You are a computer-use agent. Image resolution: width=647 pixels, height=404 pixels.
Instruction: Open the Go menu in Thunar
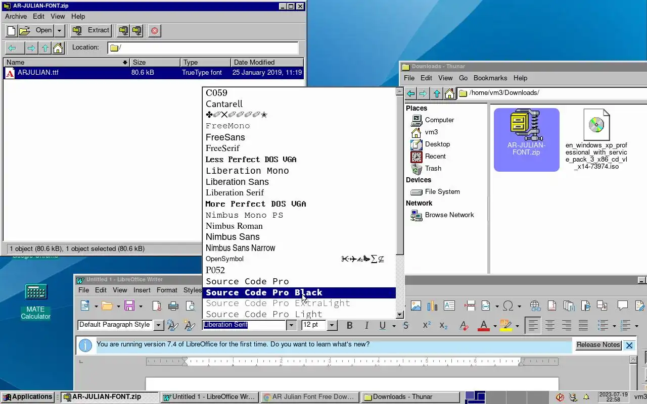(x=463, y=78)
